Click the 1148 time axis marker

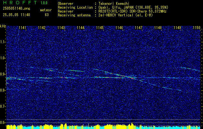tap(158, 28)
